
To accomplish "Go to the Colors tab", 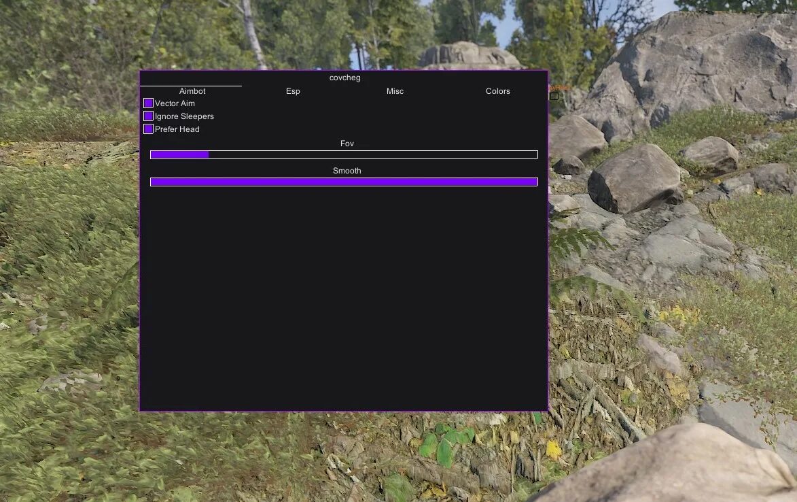I will click(x=497, y=91).
